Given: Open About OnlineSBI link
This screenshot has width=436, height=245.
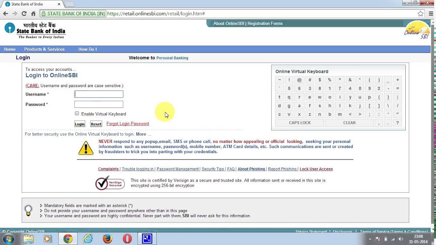Looking at the screenshot, I should coord(229,23).
